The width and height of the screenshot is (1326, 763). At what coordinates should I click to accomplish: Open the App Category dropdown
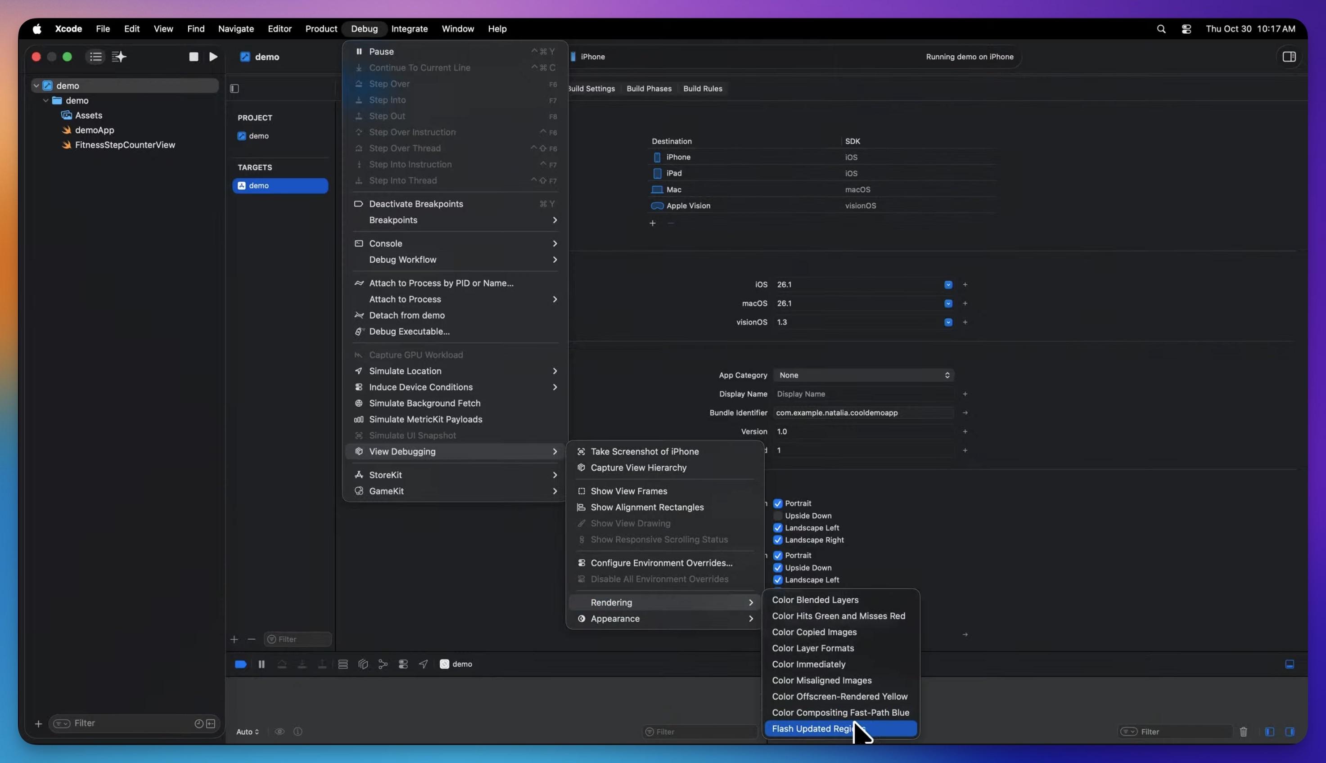(864, 375)
